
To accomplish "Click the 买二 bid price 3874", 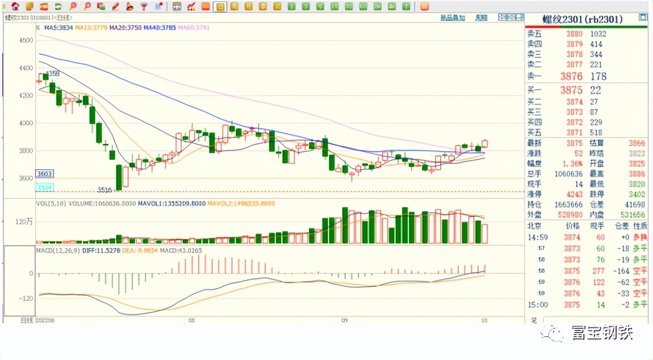I will click(574, 102).
